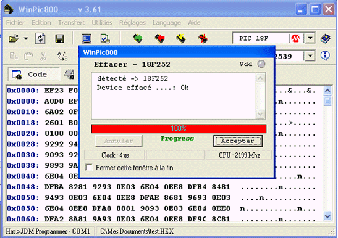Verify the chip with the yellow chip icon

[x=181, y=39]
